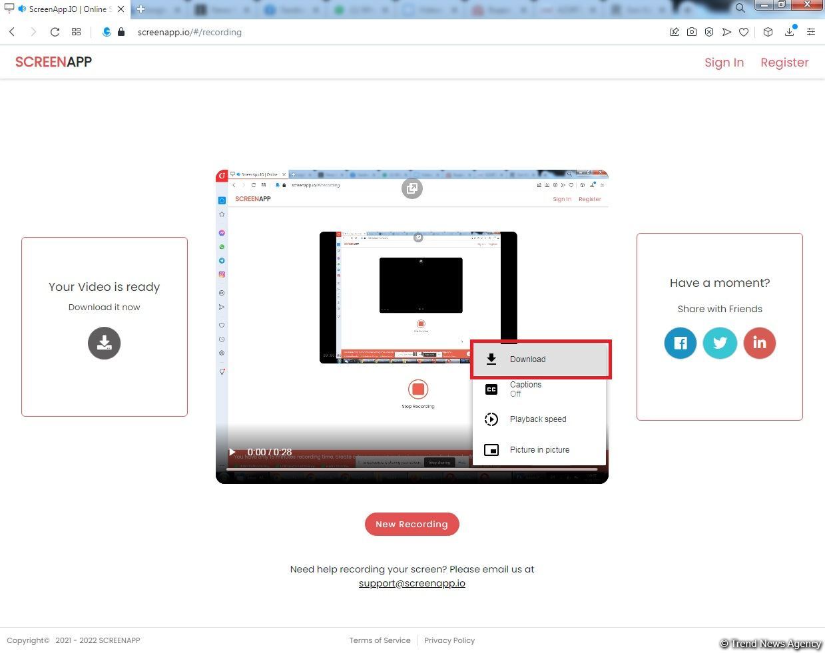The image size is (825, 653).
Task: Toggle Captions in the video menu
Action: tap(539, 389)
